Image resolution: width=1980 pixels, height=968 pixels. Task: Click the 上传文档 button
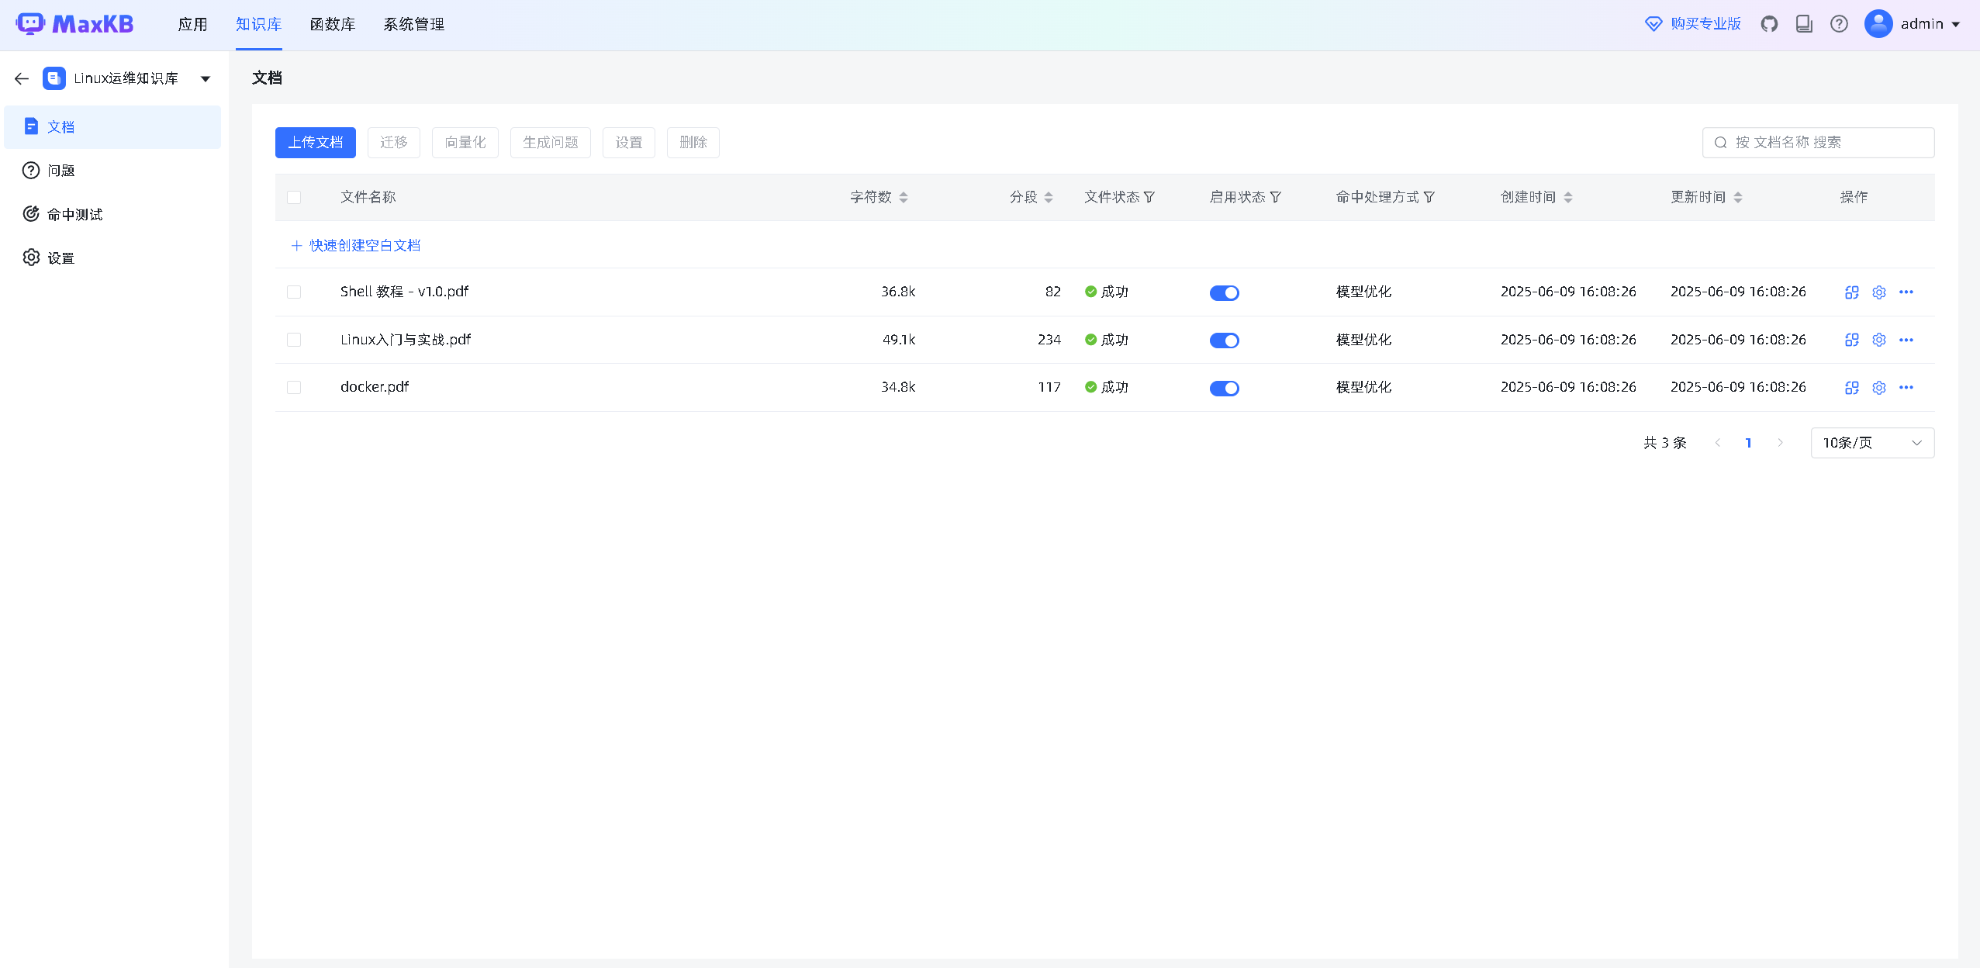315,143
